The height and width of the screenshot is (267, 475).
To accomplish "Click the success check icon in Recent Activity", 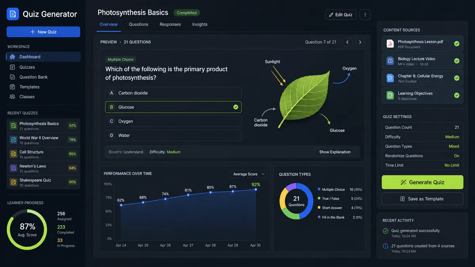I will [386, 231].
